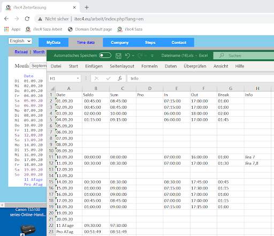
Task: Select the 97:30:00 sum cell
Action: [x=123, y=225]
